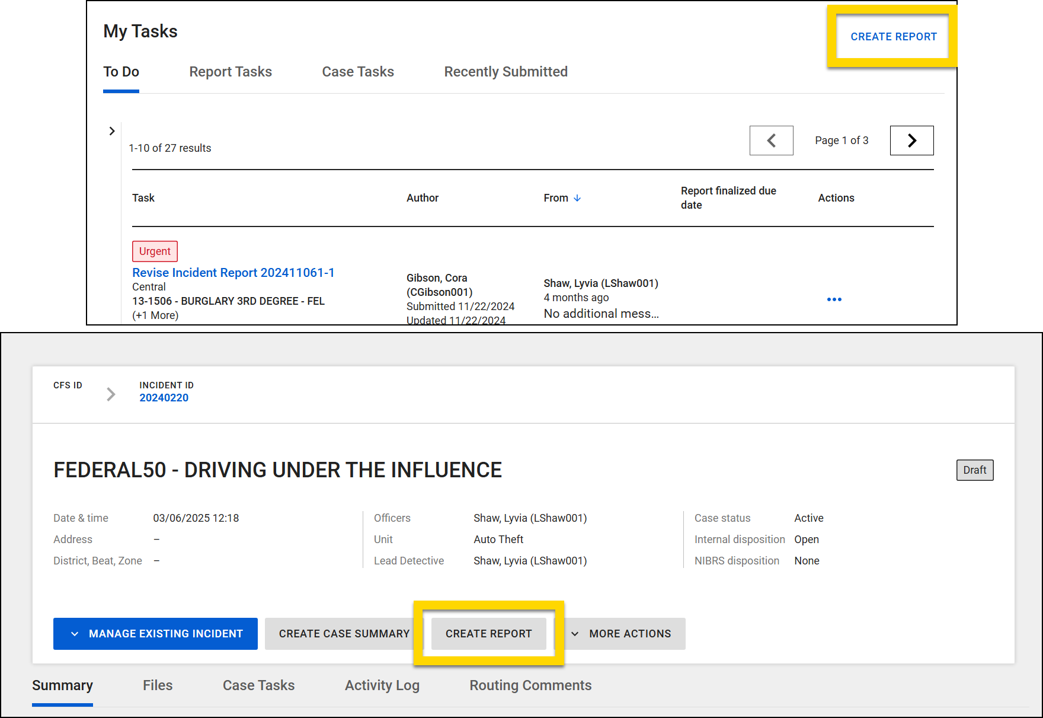This screenshot has width=1043, height=718.
Task: Open Incident Report 202411061-1 revision task
Action: [233, 272]
